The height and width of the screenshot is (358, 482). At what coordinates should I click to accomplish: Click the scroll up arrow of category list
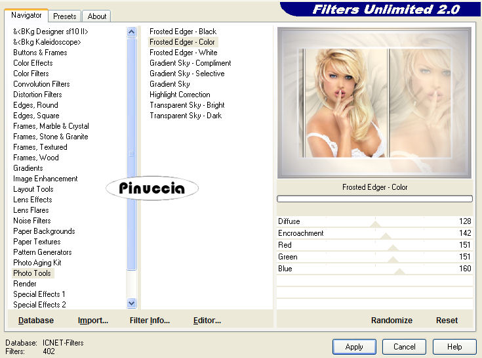tap(132, 32)
